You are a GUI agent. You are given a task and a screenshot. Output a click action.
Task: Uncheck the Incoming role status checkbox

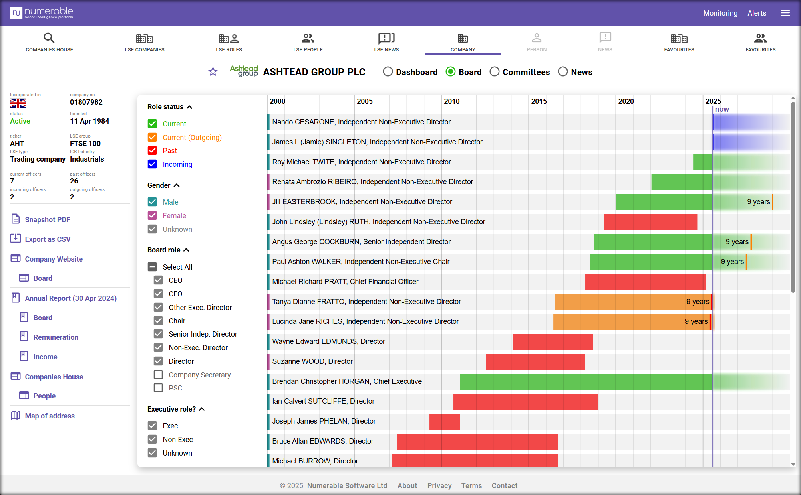(x=152, y=164)
